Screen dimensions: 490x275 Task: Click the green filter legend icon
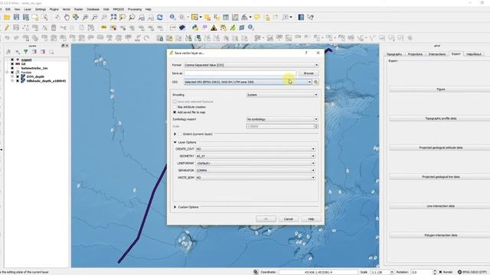(25, 52)
